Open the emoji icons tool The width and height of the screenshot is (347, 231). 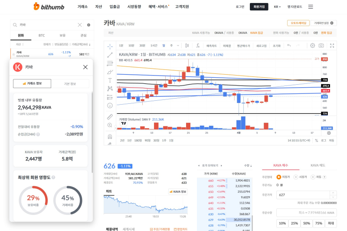point(110,106)
